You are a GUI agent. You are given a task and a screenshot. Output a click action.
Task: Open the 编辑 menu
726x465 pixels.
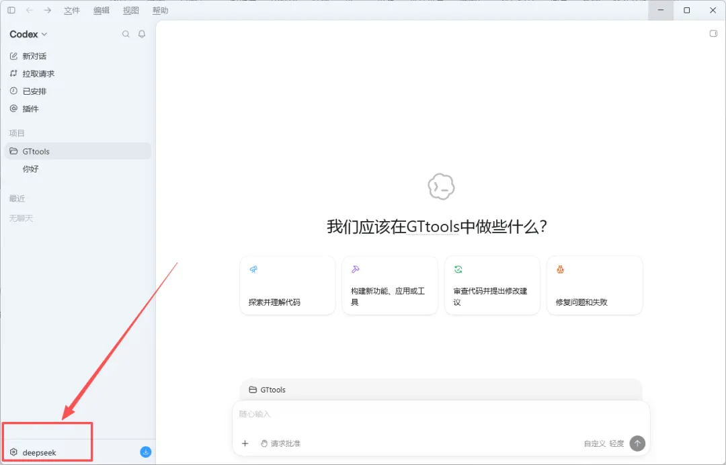(102, 10)
